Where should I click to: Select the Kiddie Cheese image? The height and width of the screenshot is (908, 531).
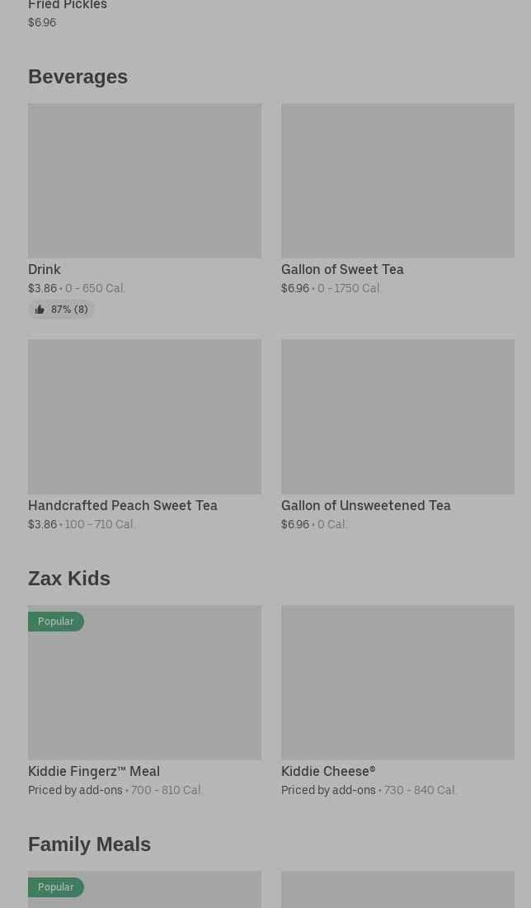tap(397, 682)
